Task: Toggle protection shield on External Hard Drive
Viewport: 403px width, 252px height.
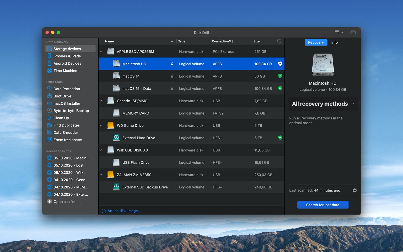Action: (280, 138)
